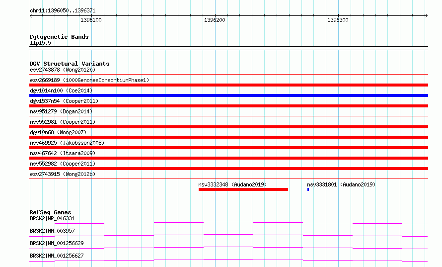
Task: Click the red bar under esv2669189
Action: pos(228,85)
